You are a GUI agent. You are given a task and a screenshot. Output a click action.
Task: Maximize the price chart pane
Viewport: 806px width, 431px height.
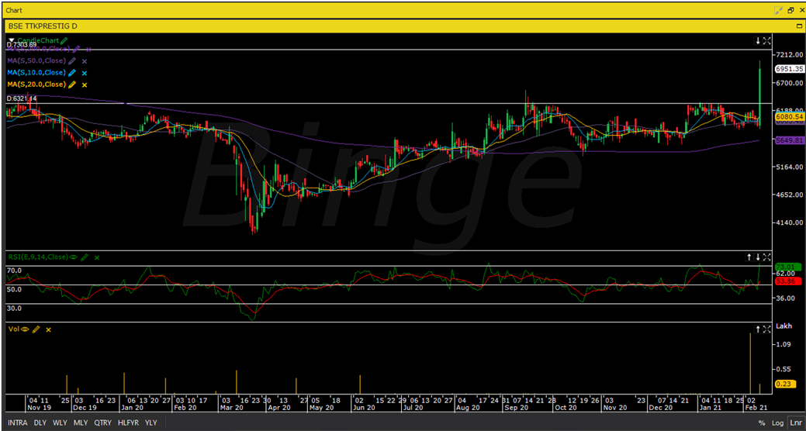point(766,40)
